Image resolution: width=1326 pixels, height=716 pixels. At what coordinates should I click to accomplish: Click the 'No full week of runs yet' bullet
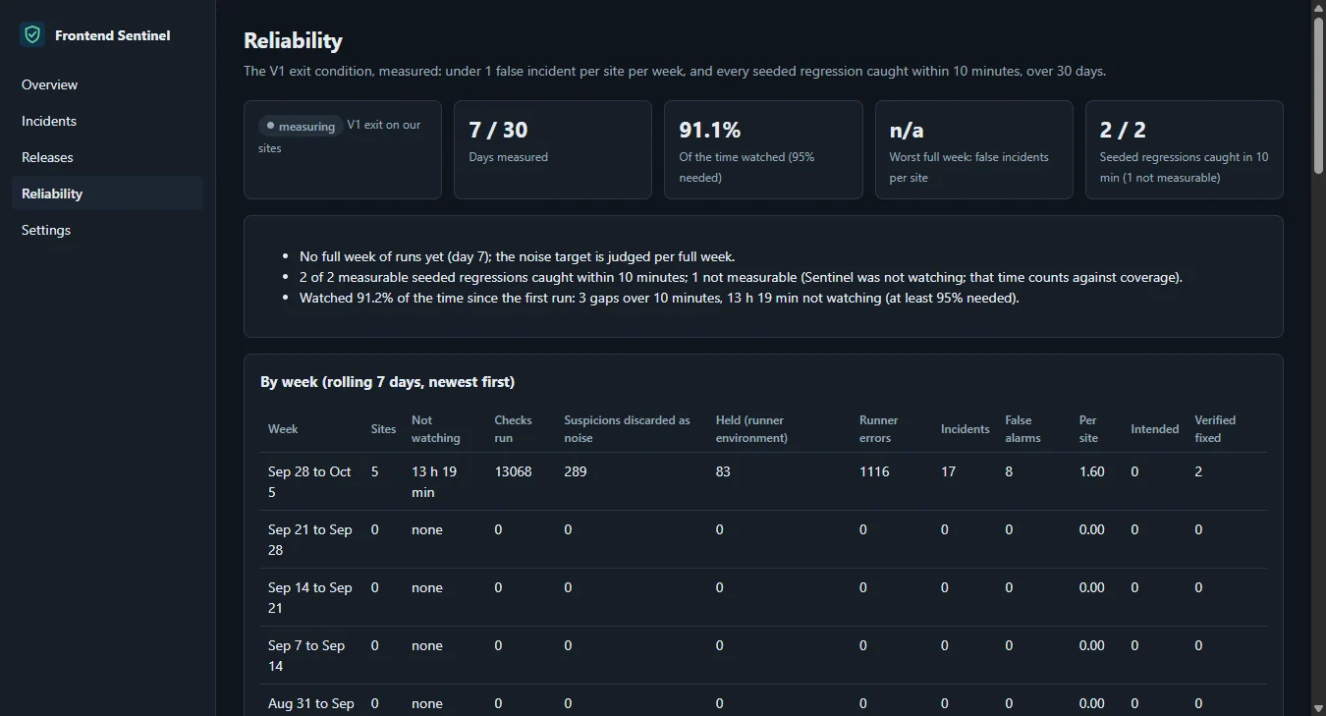tap(517, 256)
